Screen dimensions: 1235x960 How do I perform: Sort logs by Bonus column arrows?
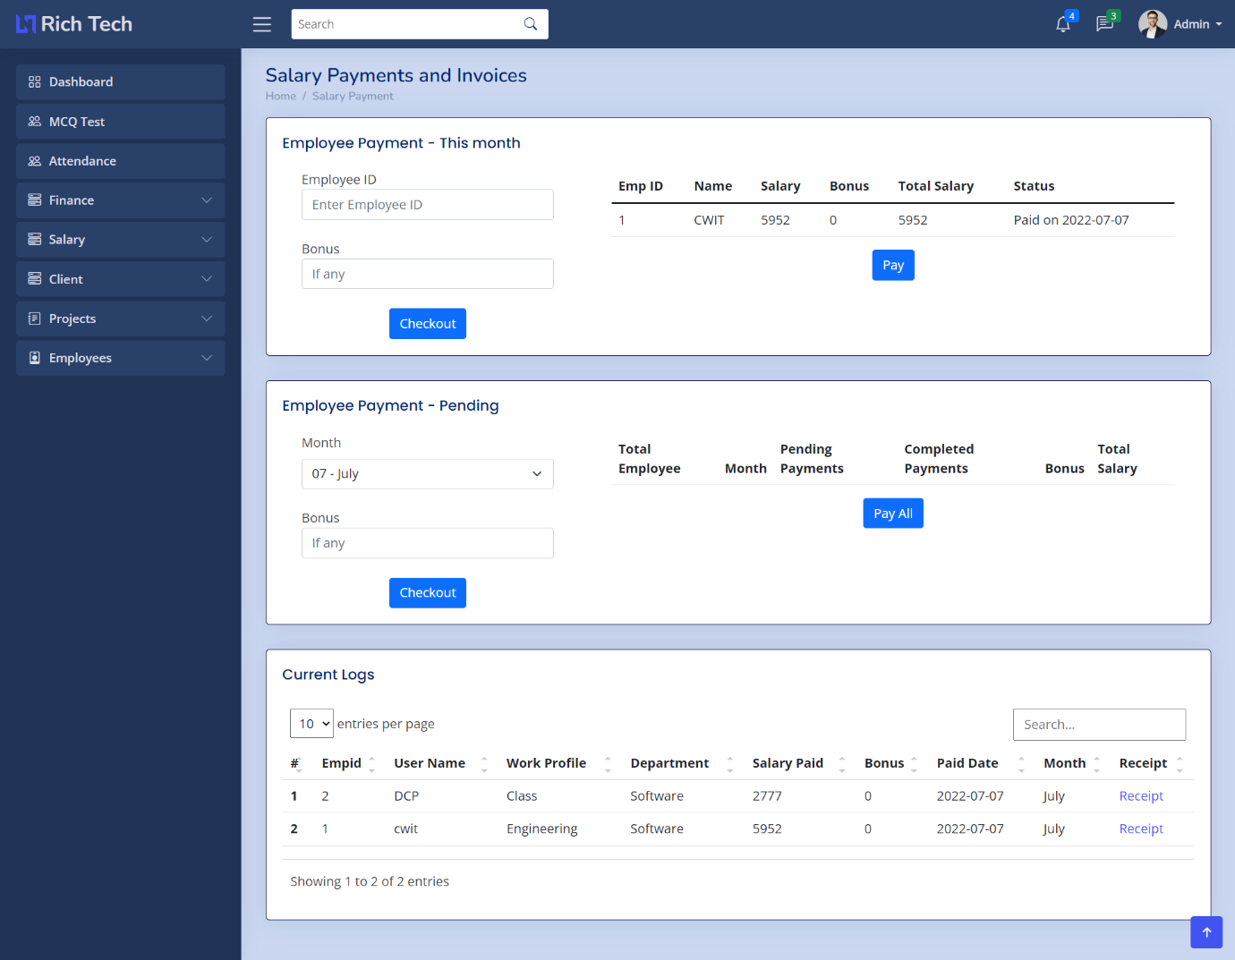[915, 763]
